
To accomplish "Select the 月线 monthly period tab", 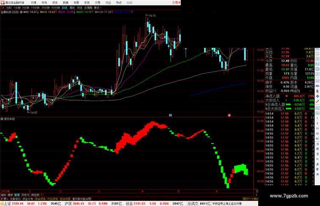I will click(80, 8).
